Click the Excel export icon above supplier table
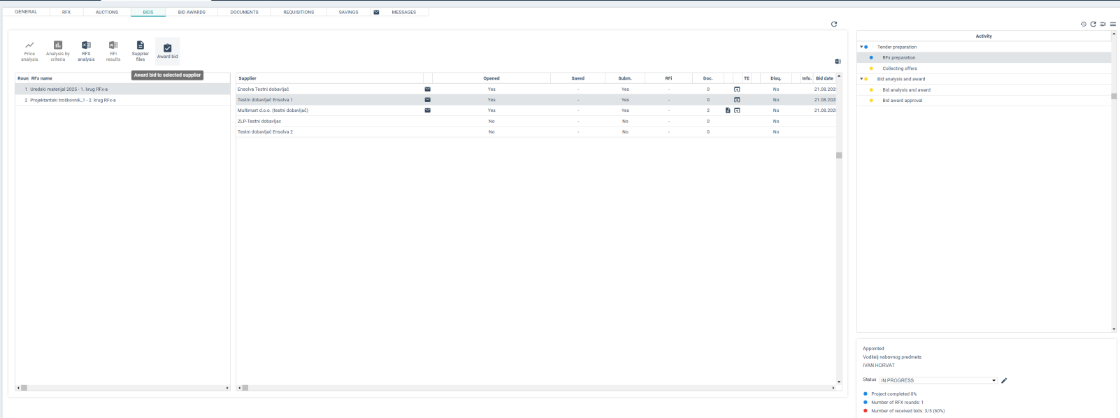Screen dimensions: 1120x418 click(x=838, y=62)
